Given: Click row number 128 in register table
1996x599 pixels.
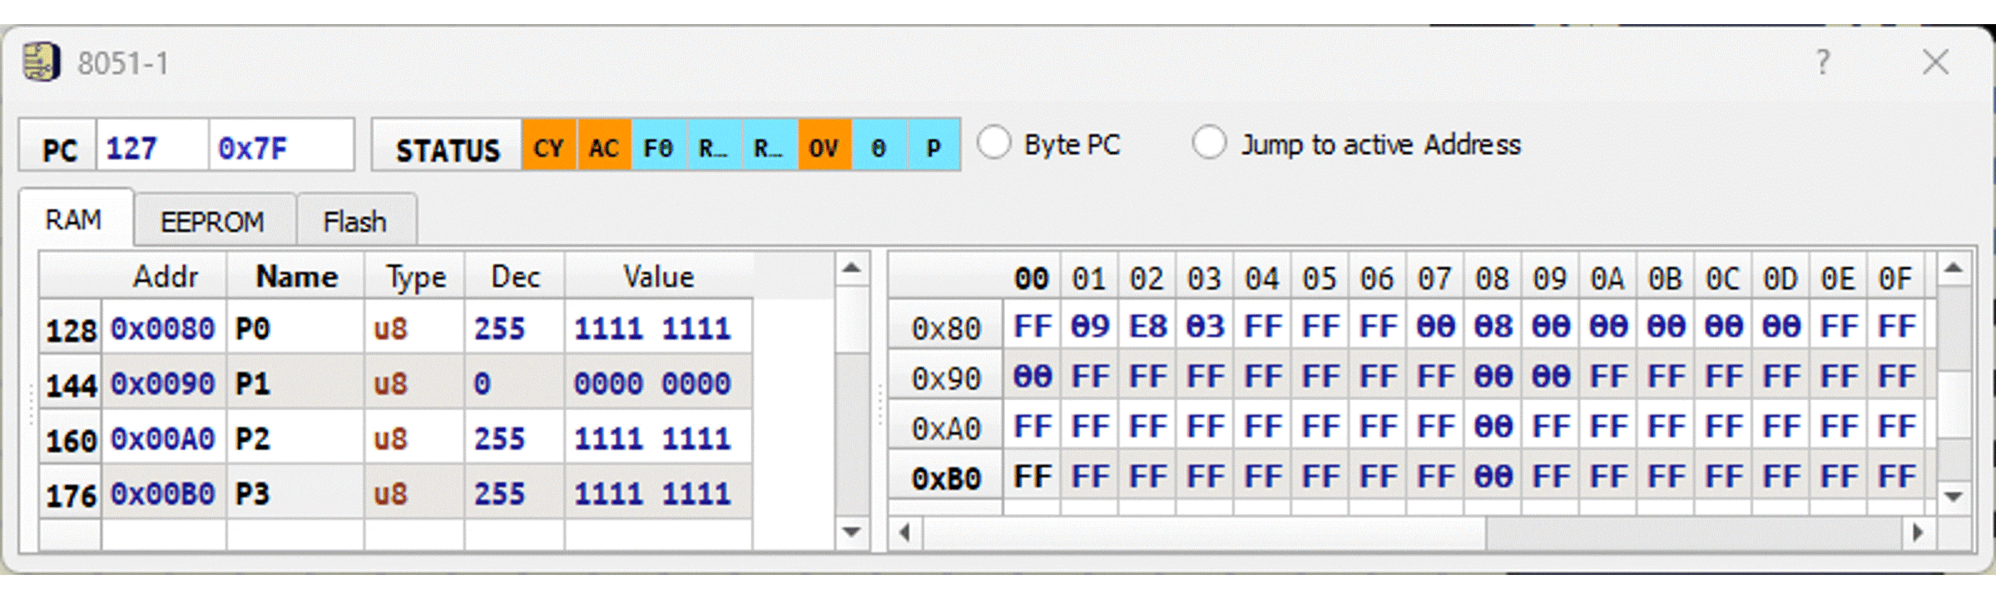Looking at the screenshot, I should [72, 329].
